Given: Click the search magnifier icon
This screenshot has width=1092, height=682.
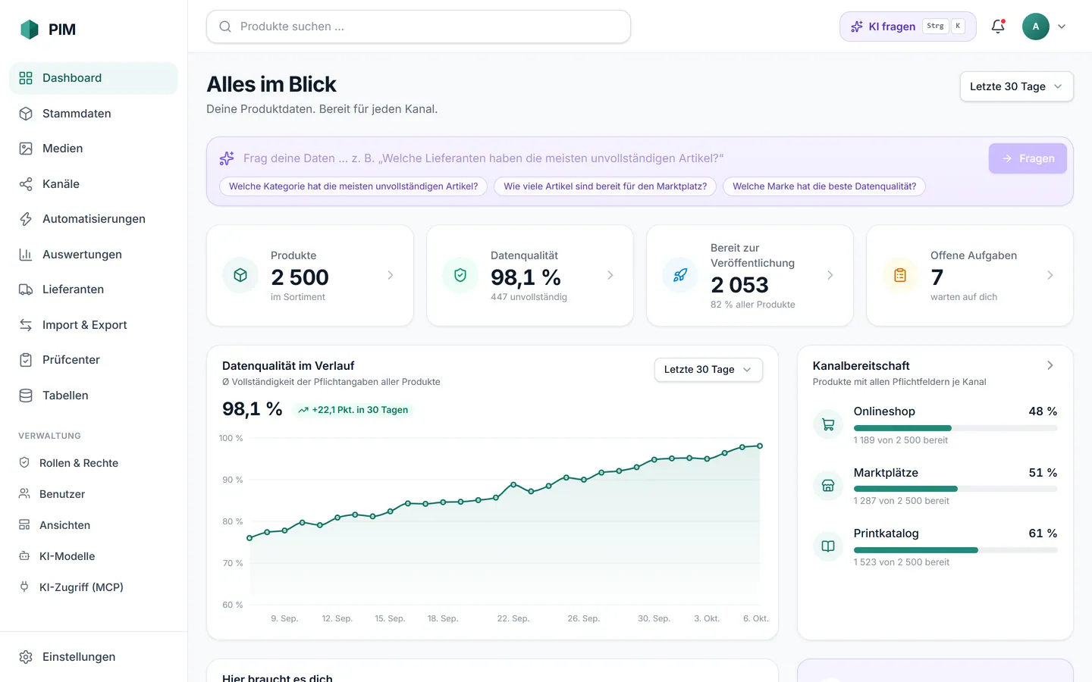Looking at the screenshot, I should click(225, 27).
